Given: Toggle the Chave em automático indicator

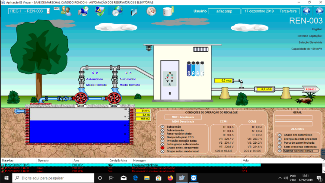Looking at the screenshot, I should [x=280, y=135].
